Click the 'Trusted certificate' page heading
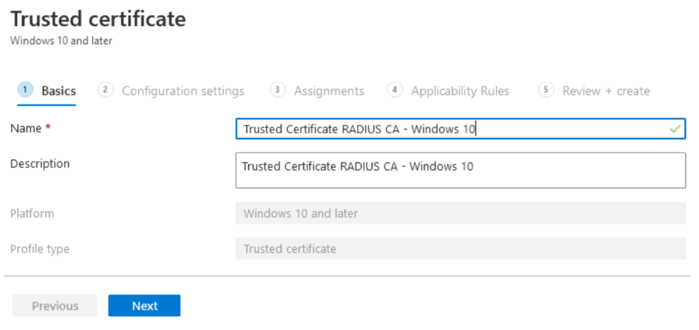 [x=98, y=18]
